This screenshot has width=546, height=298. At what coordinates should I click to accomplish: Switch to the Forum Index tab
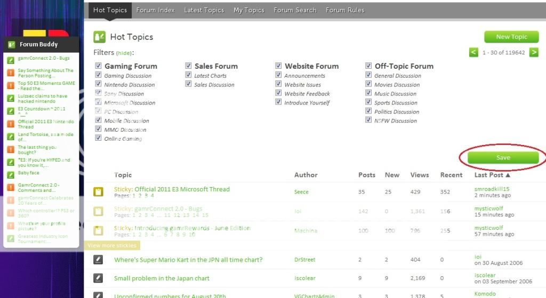[x=155, y=10]
